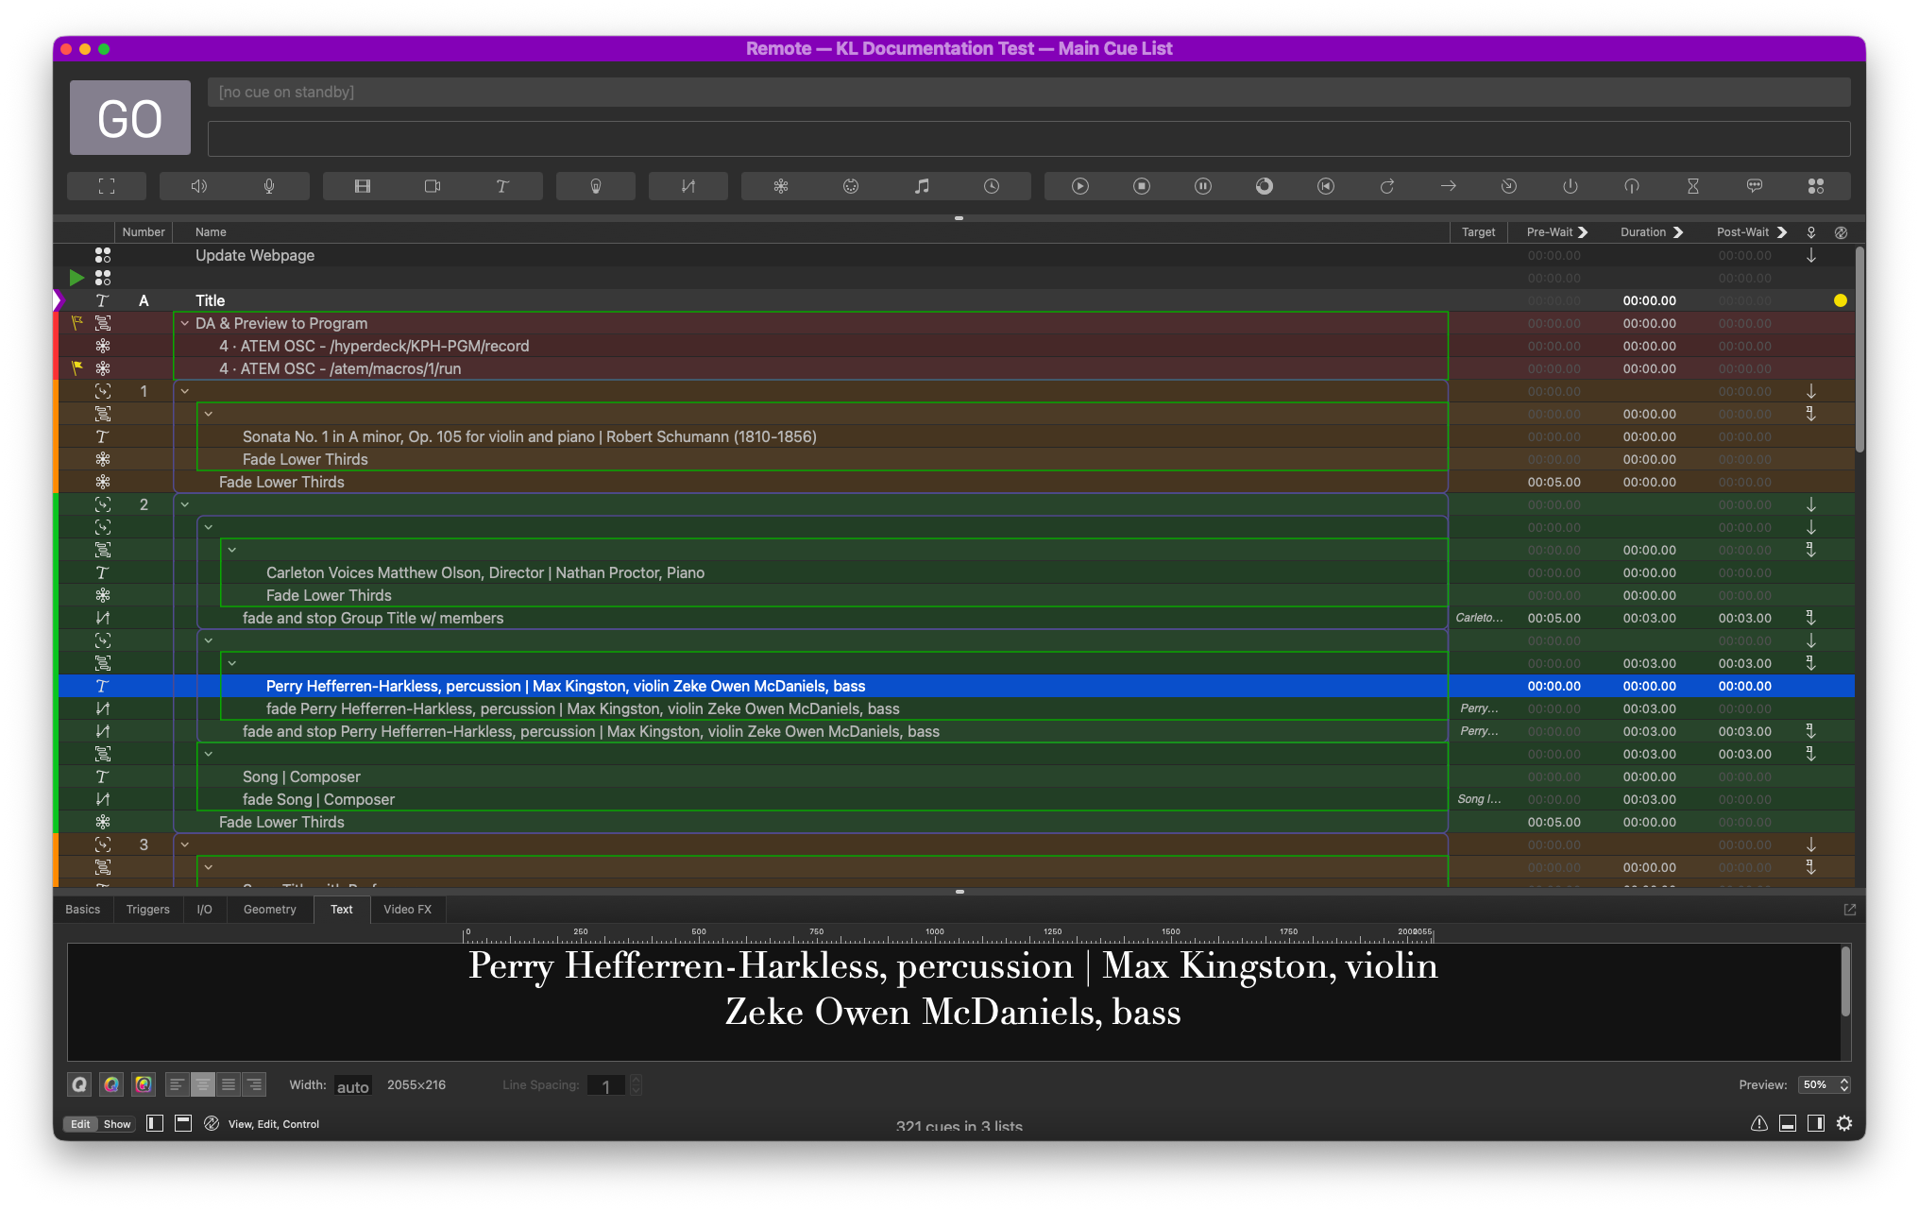
Task: Toggle the inspector panel at bottom right
Action: [x=1788, y=1123]
